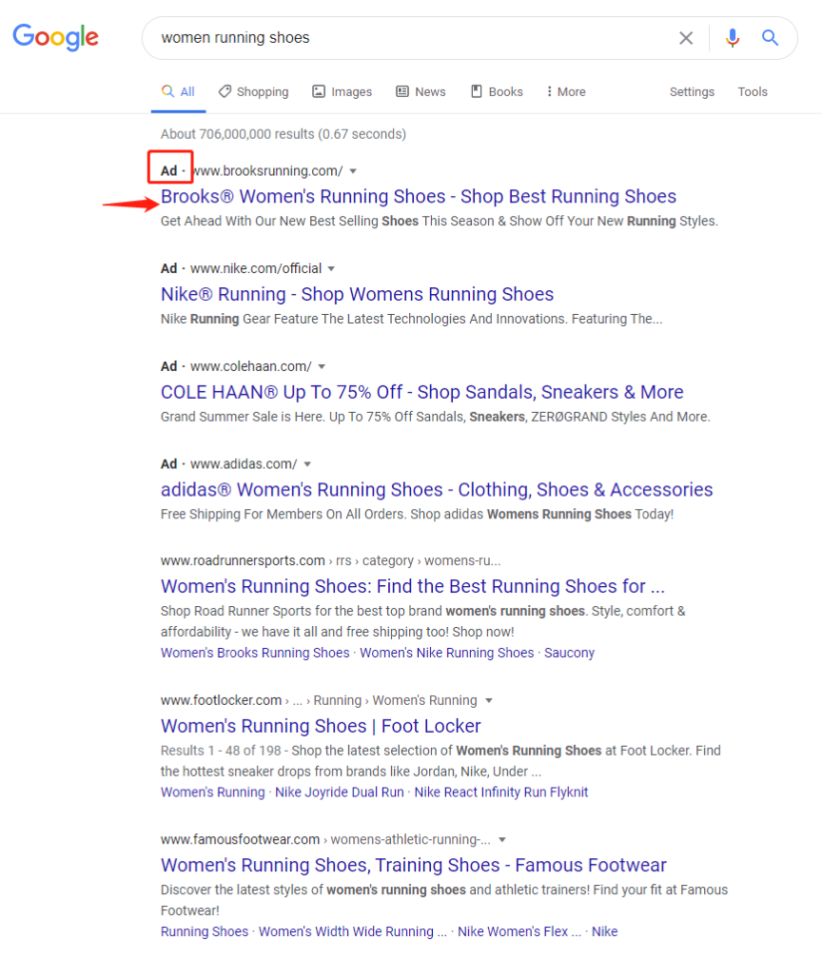
Task: Open the All results tab
Action: point(178,91)
